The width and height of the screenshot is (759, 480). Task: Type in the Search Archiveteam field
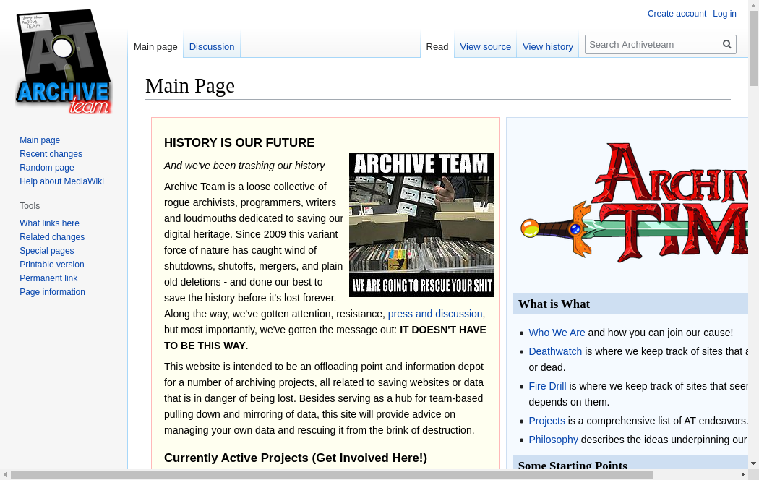pos(652,44)
